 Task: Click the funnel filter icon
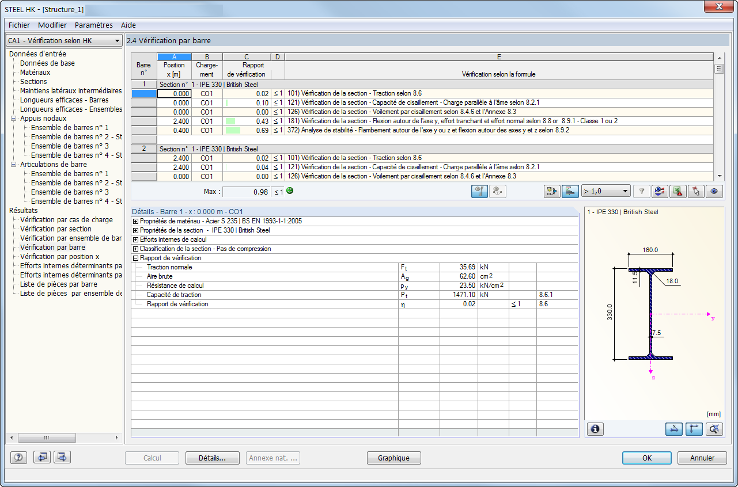[641, 191]
